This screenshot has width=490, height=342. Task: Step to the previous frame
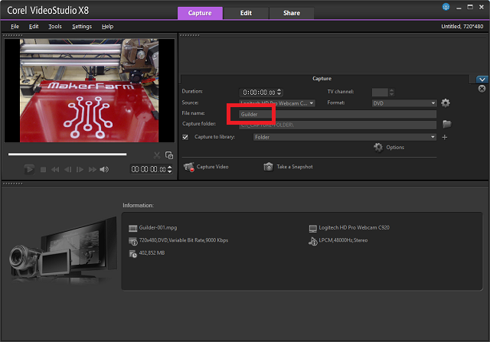pyautogui.click(x=67, y=169)
